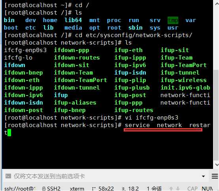Click ifcfg-enp0s3 in the ls listing

tap(25, 50)
